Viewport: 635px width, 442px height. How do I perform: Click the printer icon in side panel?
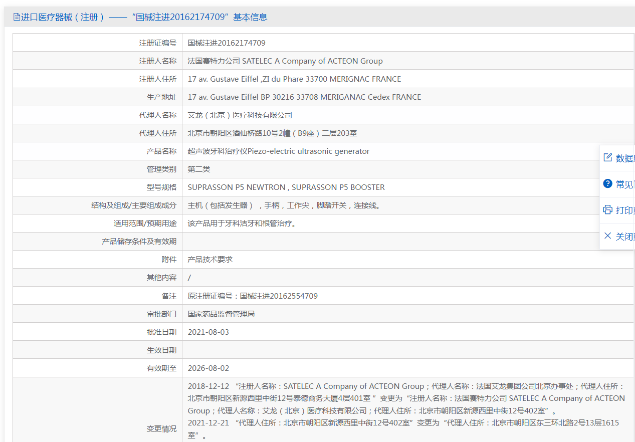click(x=607, y=210)
